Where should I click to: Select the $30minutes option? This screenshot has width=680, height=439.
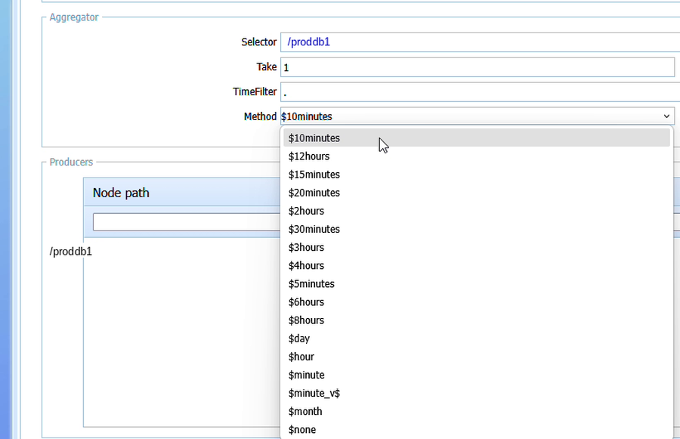(477, 229)
